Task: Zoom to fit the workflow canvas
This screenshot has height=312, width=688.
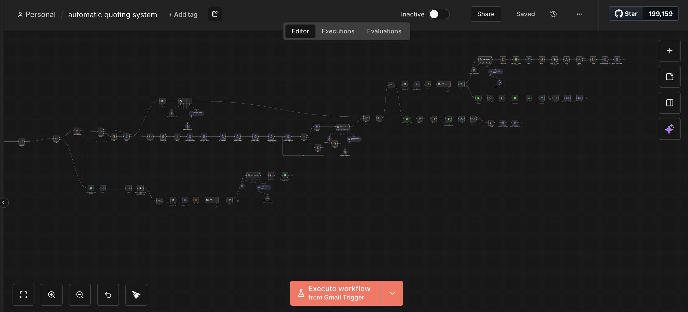Action: tap(23, 295)
